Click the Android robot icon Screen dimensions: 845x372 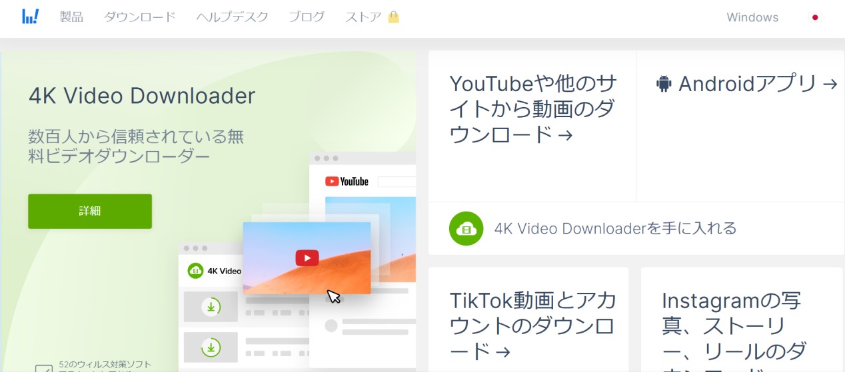pyautogui.click(x=663, y=85)
